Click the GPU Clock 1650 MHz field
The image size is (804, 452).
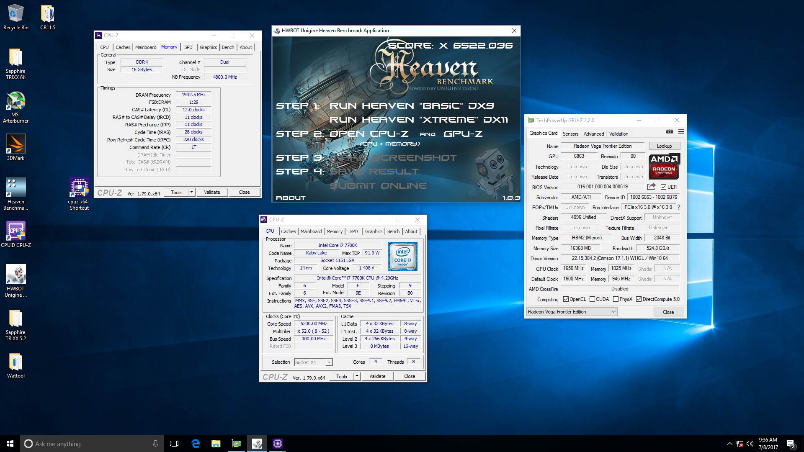[x=574, y=268]
